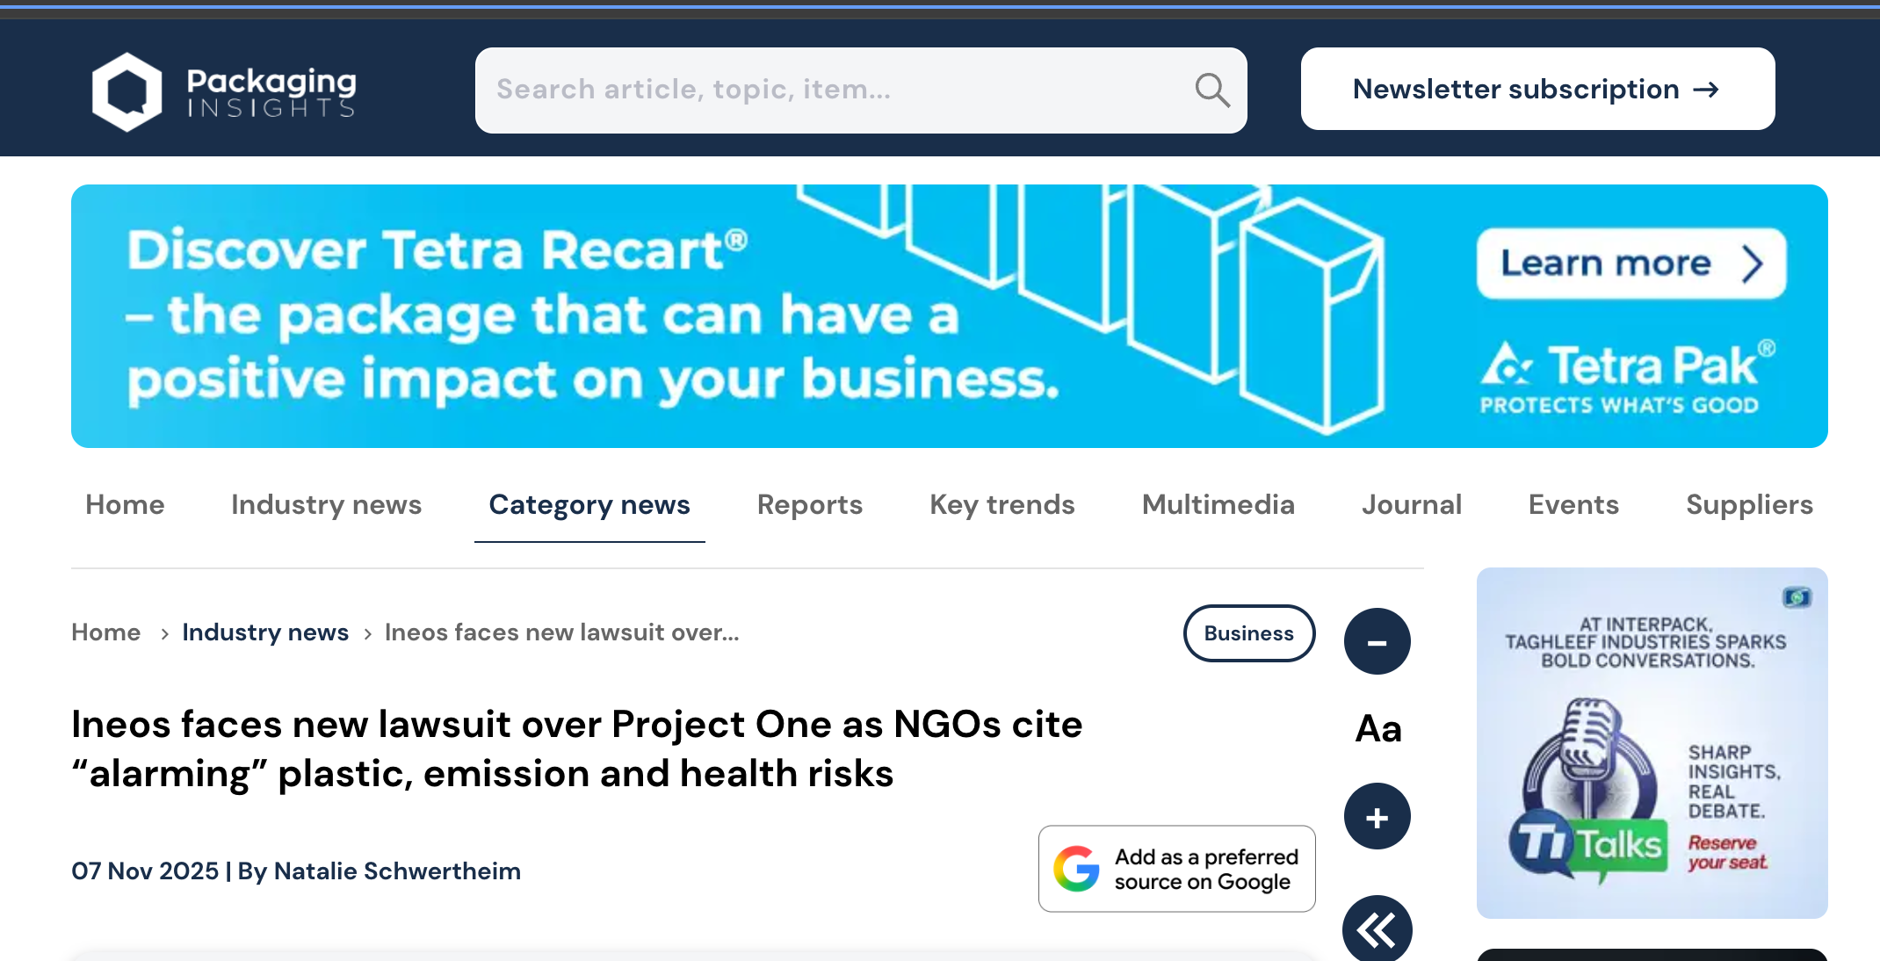Viewport: 1880px width, 961px height.
Task: Collapse the side controls with the double-chevron icon
Action: 1377,928
